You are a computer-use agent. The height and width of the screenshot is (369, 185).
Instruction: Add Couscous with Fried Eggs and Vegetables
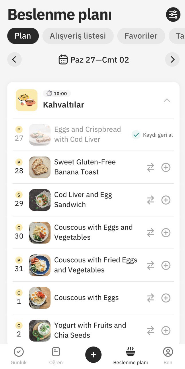coord(166,265)
